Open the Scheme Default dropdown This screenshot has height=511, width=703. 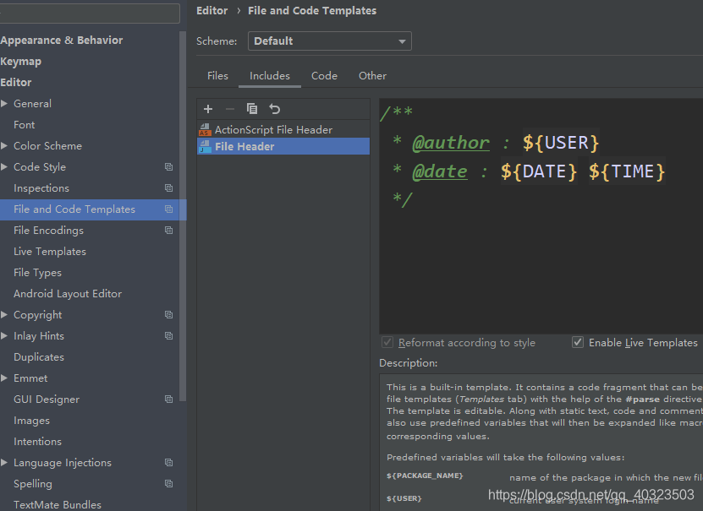[x=330, y=41]
